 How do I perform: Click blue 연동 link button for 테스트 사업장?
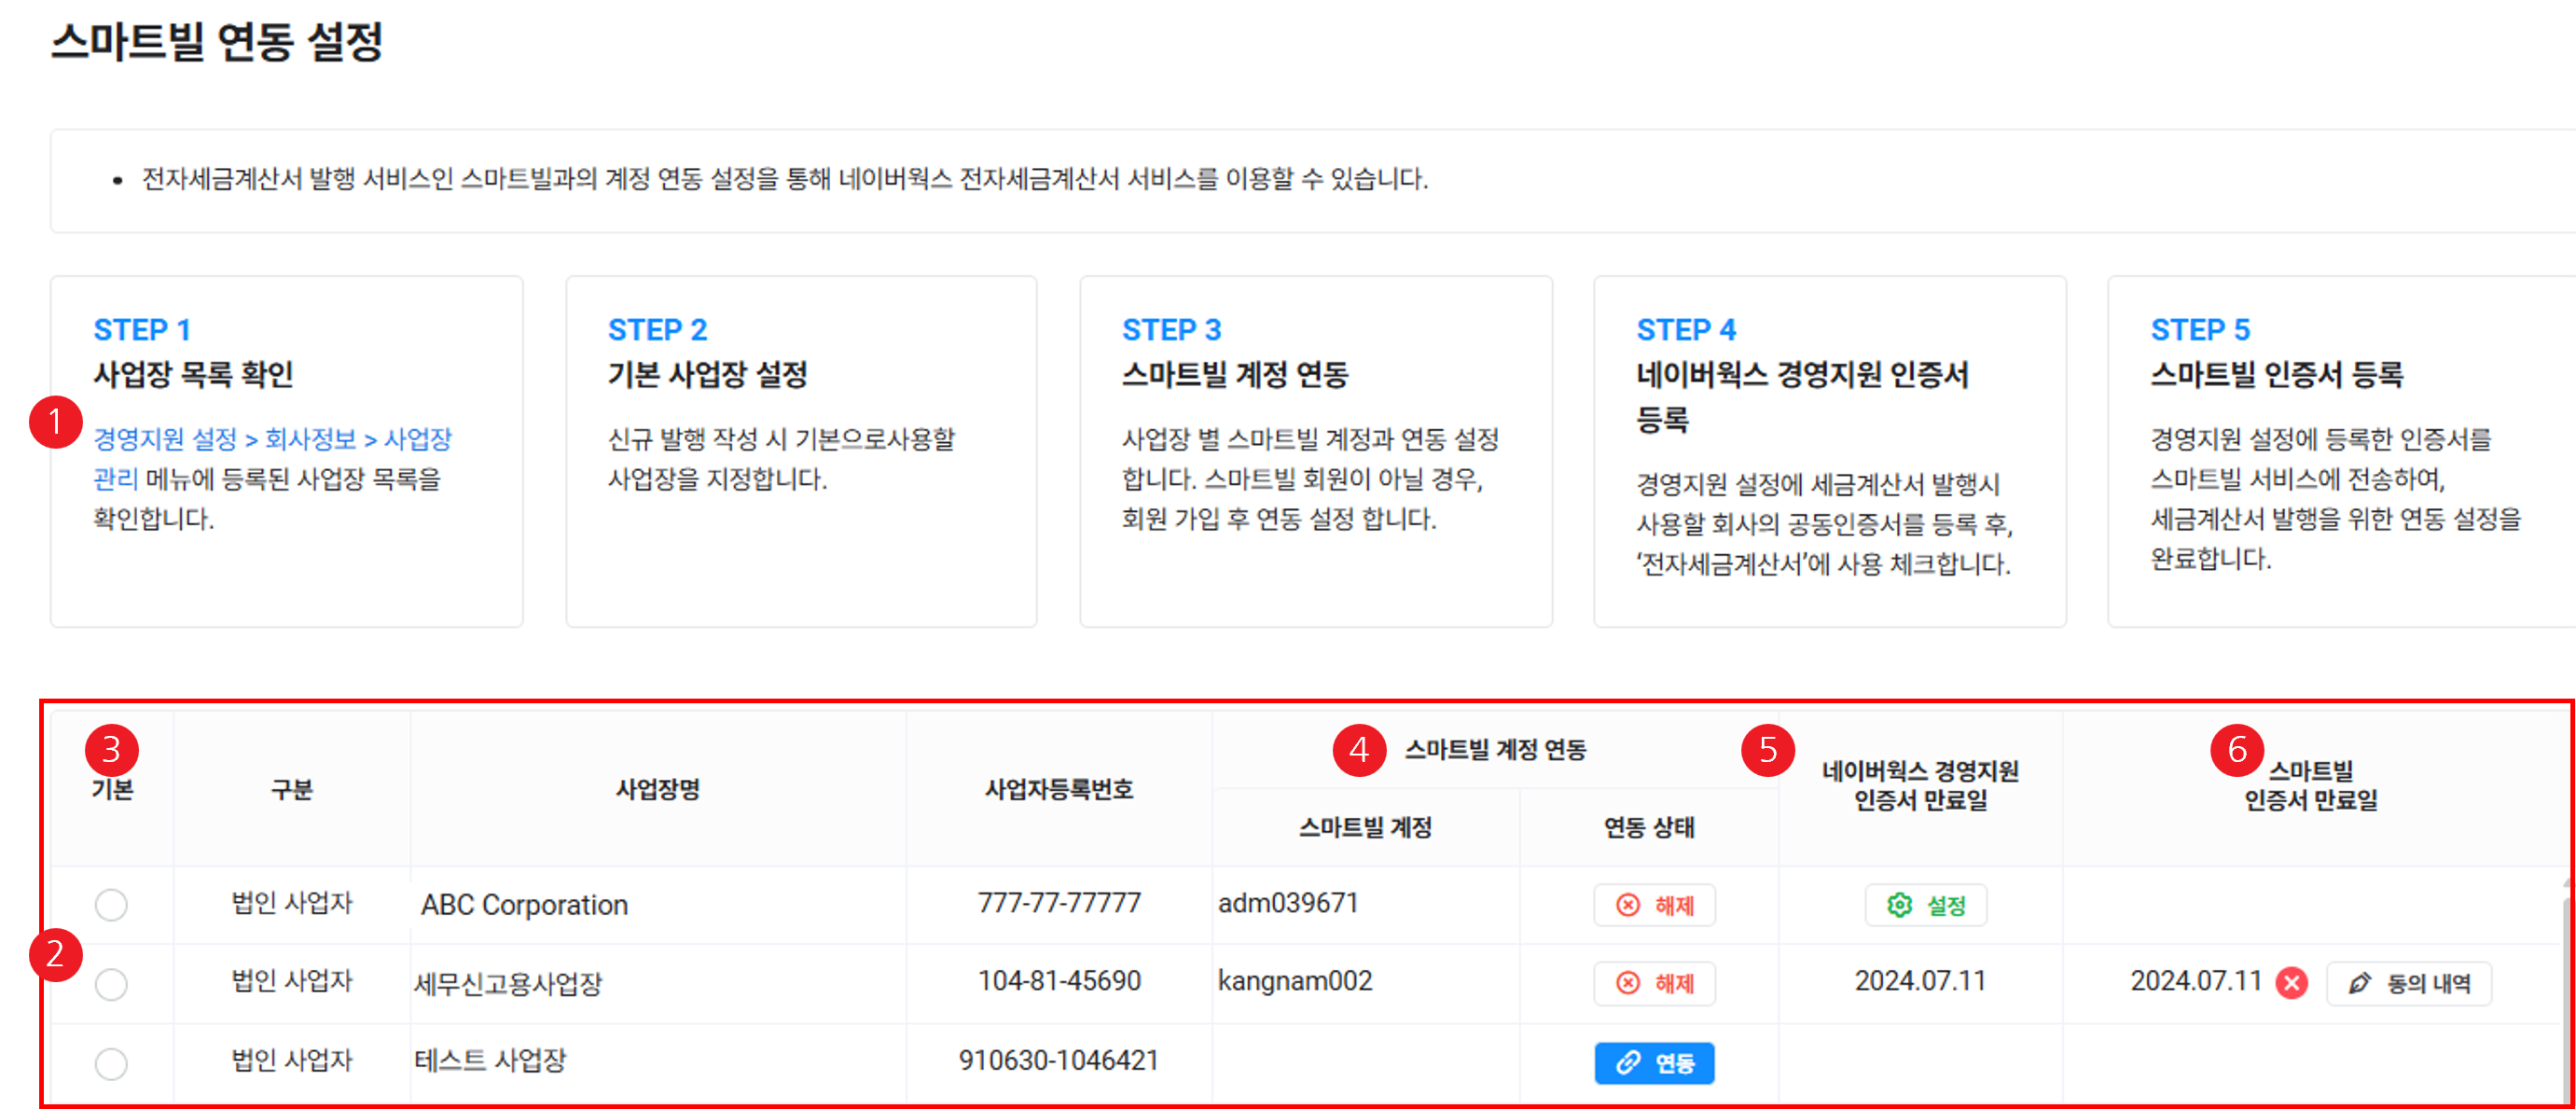pos(1654,1062)
